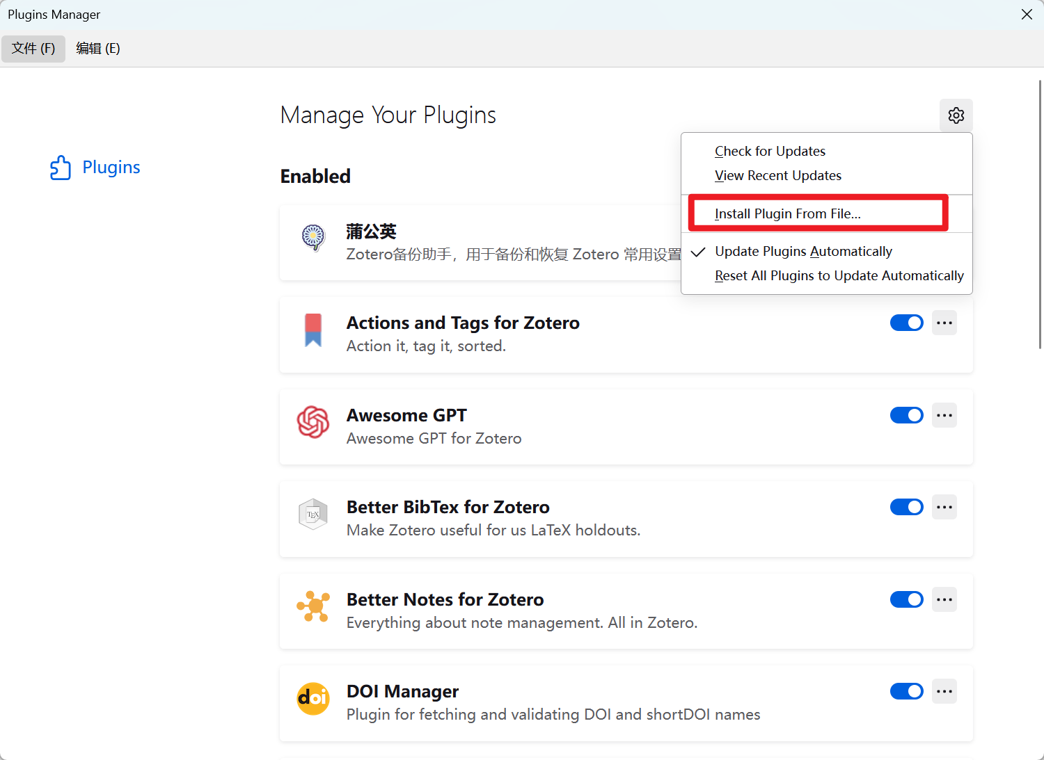
Task: Click the Awesome GPT plugin icon
Action: click(x=313, y=422)
